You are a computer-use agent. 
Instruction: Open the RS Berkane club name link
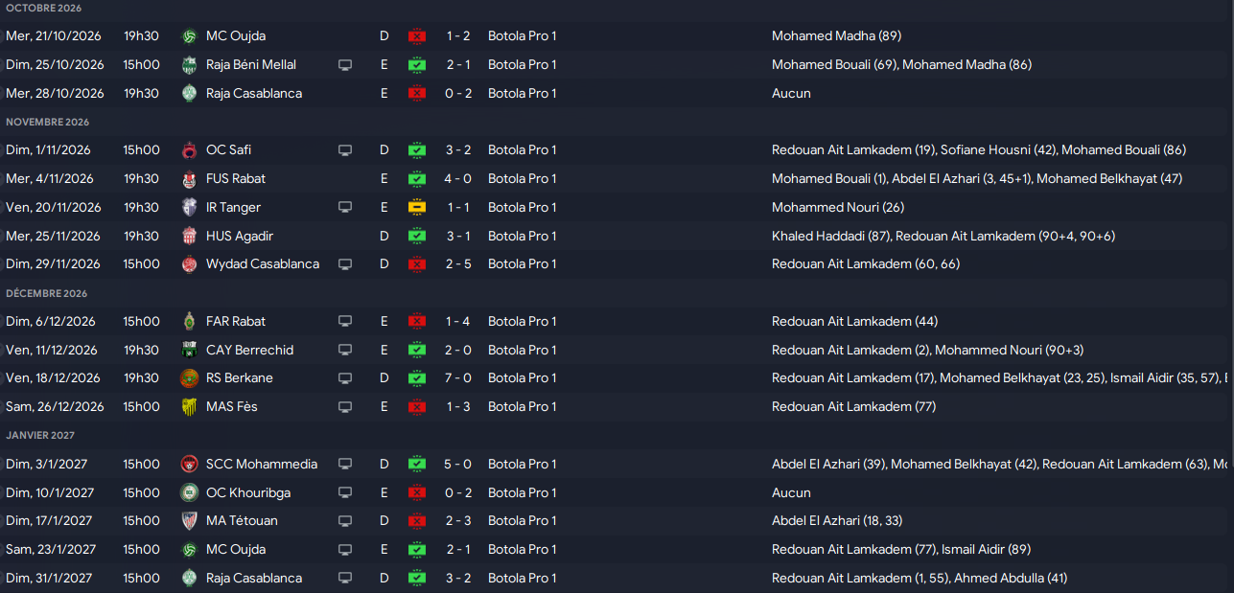(x=240, y=378)
